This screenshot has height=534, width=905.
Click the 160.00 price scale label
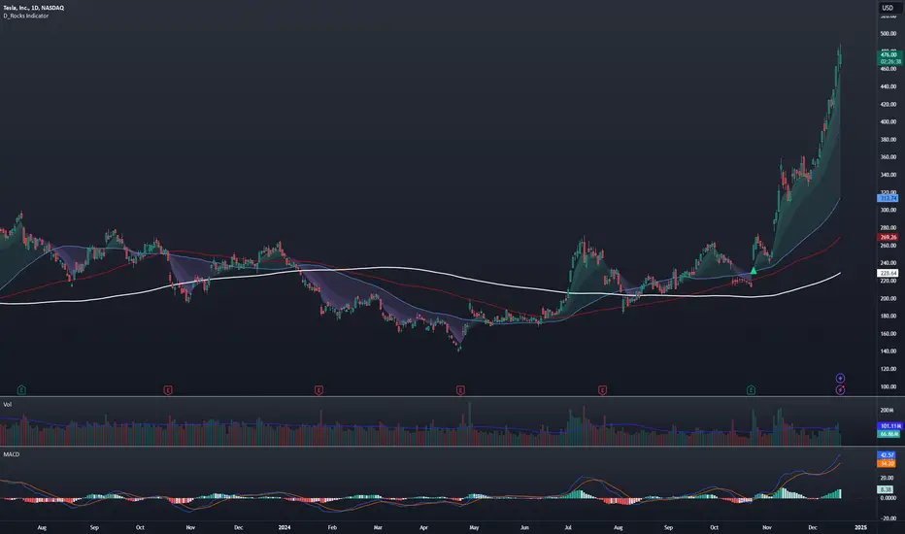coord(888,334)
